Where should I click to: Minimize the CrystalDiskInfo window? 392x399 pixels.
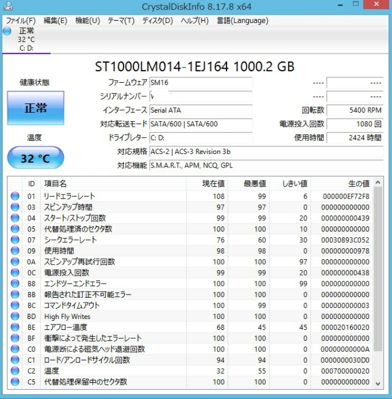[x=340, y=5]
